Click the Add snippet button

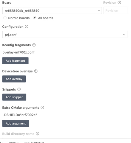14,97
